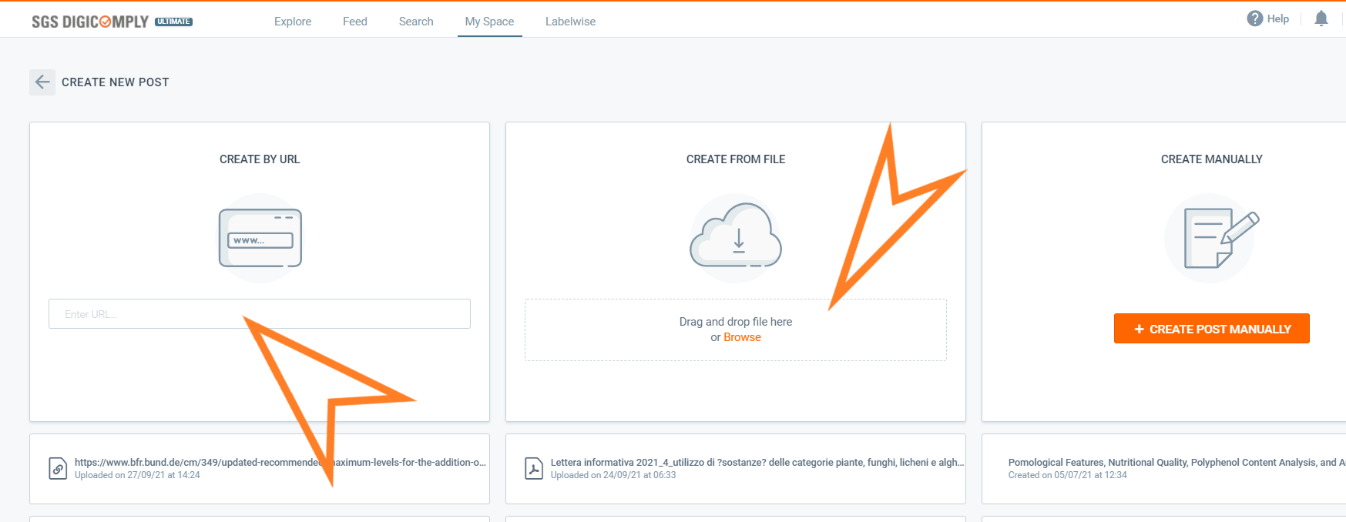Click the link file icon for bfr.bund.de post

[x=58, y=468]
